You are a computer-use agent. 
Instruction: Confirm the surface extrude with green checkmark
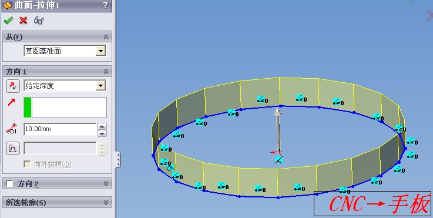(x=8, y=20)
